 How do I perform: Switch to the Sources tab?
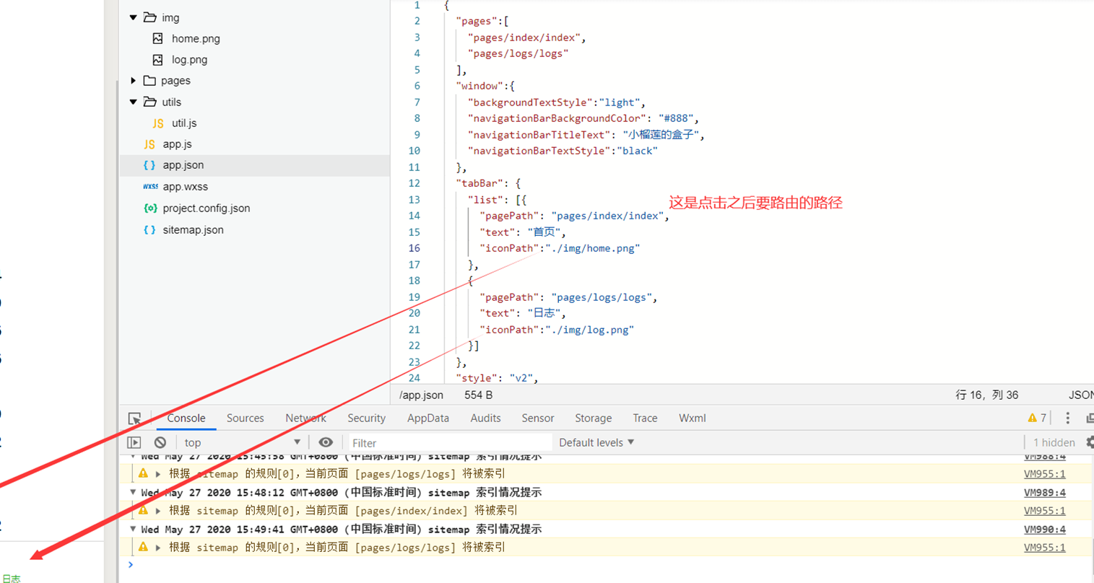[245, 418]
